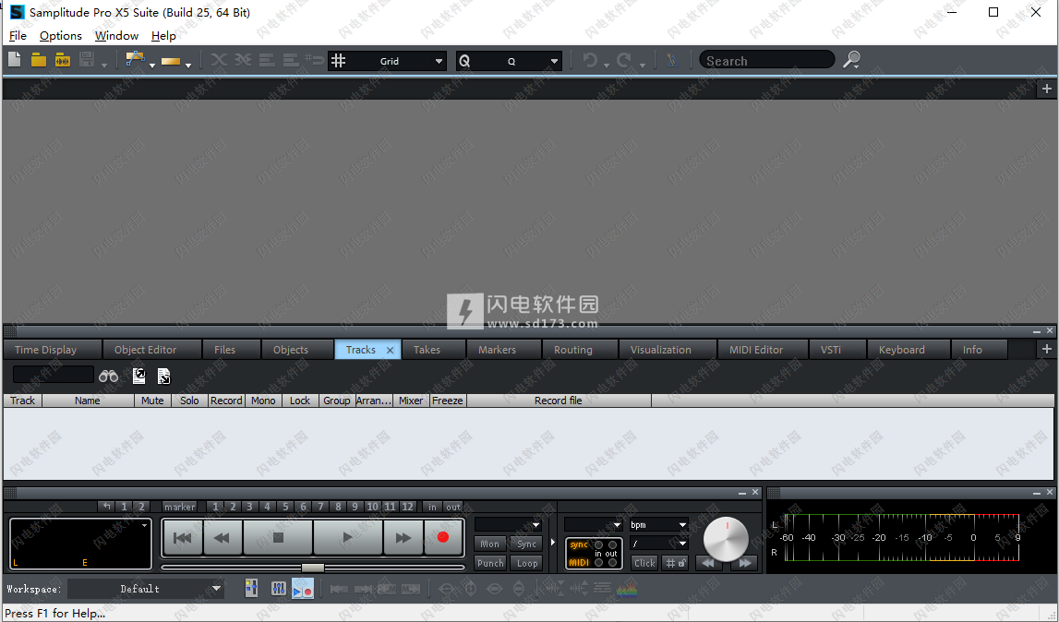
Task: Toggle Punch recording mode
Action: [489, 563]
